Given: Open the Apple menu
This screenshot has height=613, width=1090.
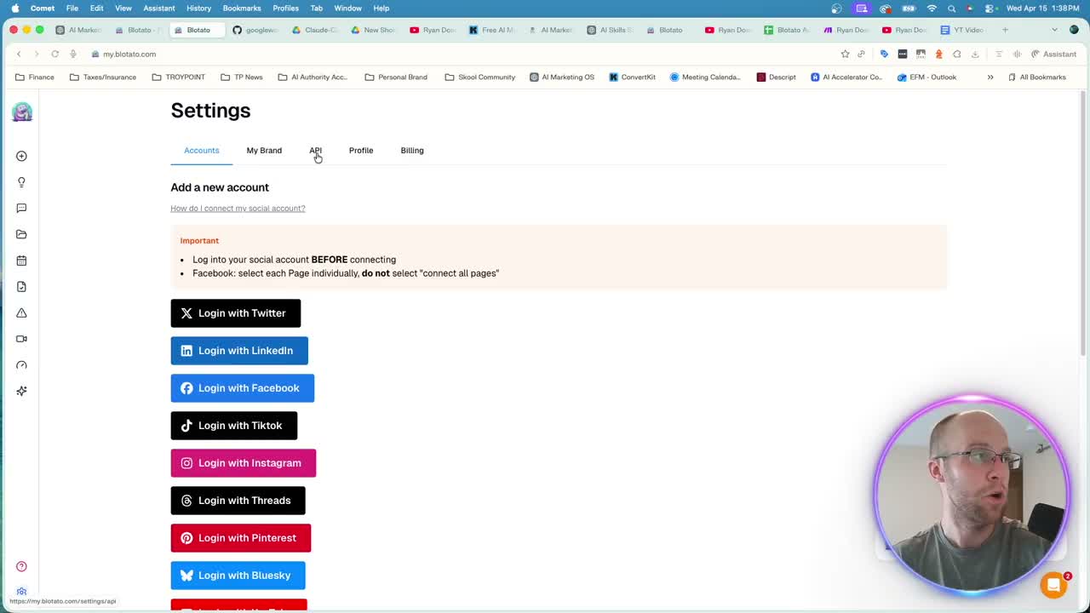Looking at the screenshot, I should [x=14, y=9].
